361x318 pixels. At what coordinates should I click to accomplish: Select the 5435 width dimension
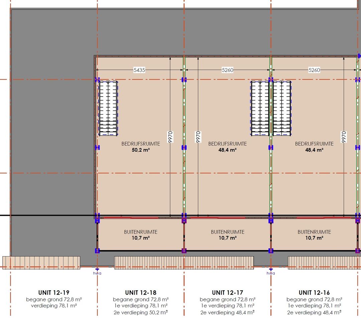[139, 70]
